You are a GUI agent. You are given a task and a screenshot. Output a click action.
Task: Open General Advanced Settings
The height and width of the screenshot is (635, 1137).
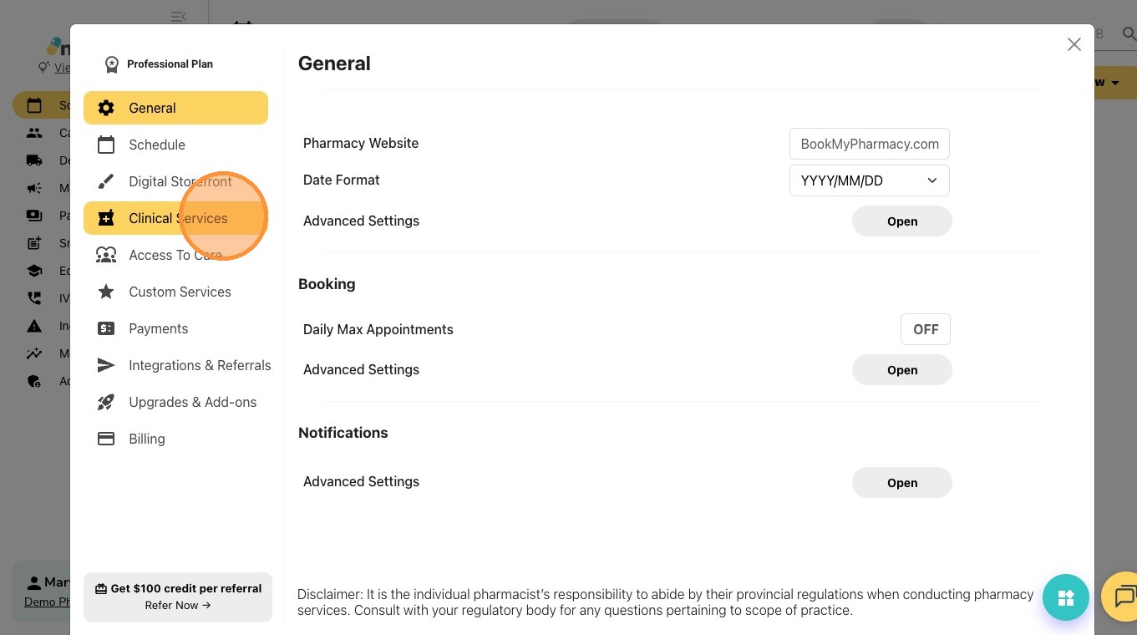(x=901, y=221)
